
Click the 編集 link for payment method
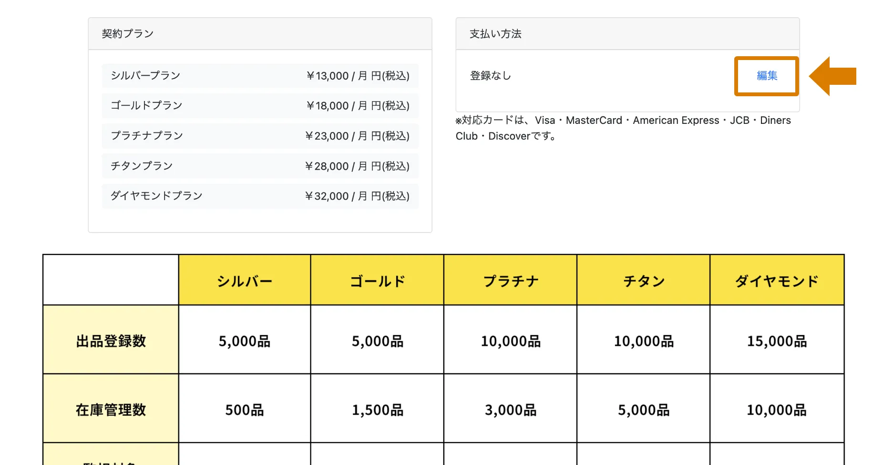point(767,76)
